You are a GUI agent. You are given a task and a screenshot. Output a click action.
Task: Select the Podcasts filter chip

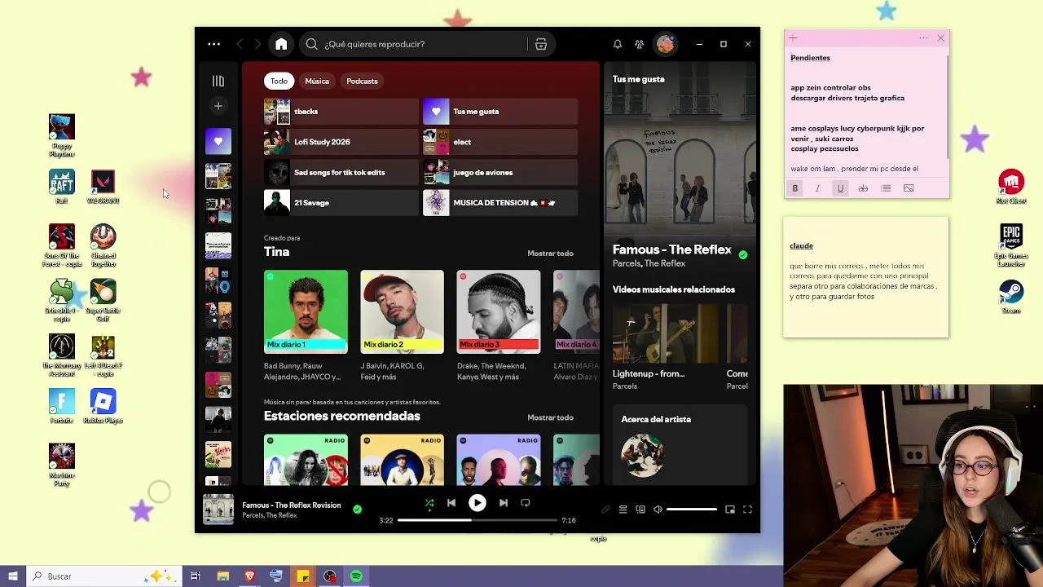pyautogui.click(x=362, y=81)
